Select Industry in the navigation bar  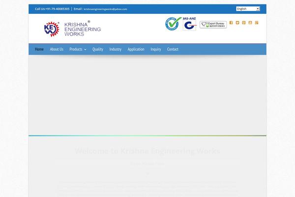tap(116, 49)
